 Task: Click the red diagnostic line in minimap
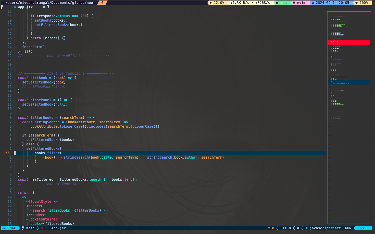[349, 43]
